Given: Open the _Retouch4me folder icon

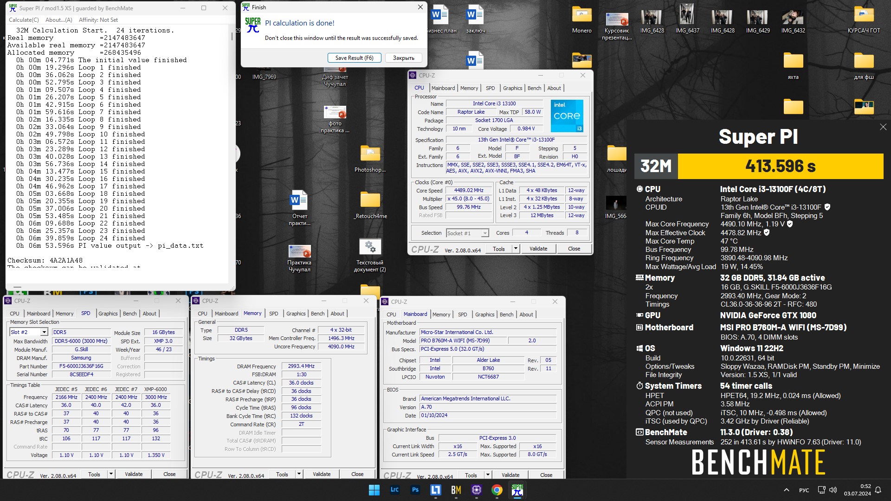Looking at the screenshot, I should point(370,205).
